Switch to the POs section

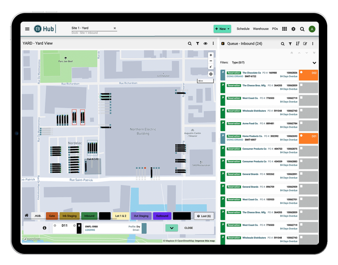pyautogui.click(x=275, y=29)
